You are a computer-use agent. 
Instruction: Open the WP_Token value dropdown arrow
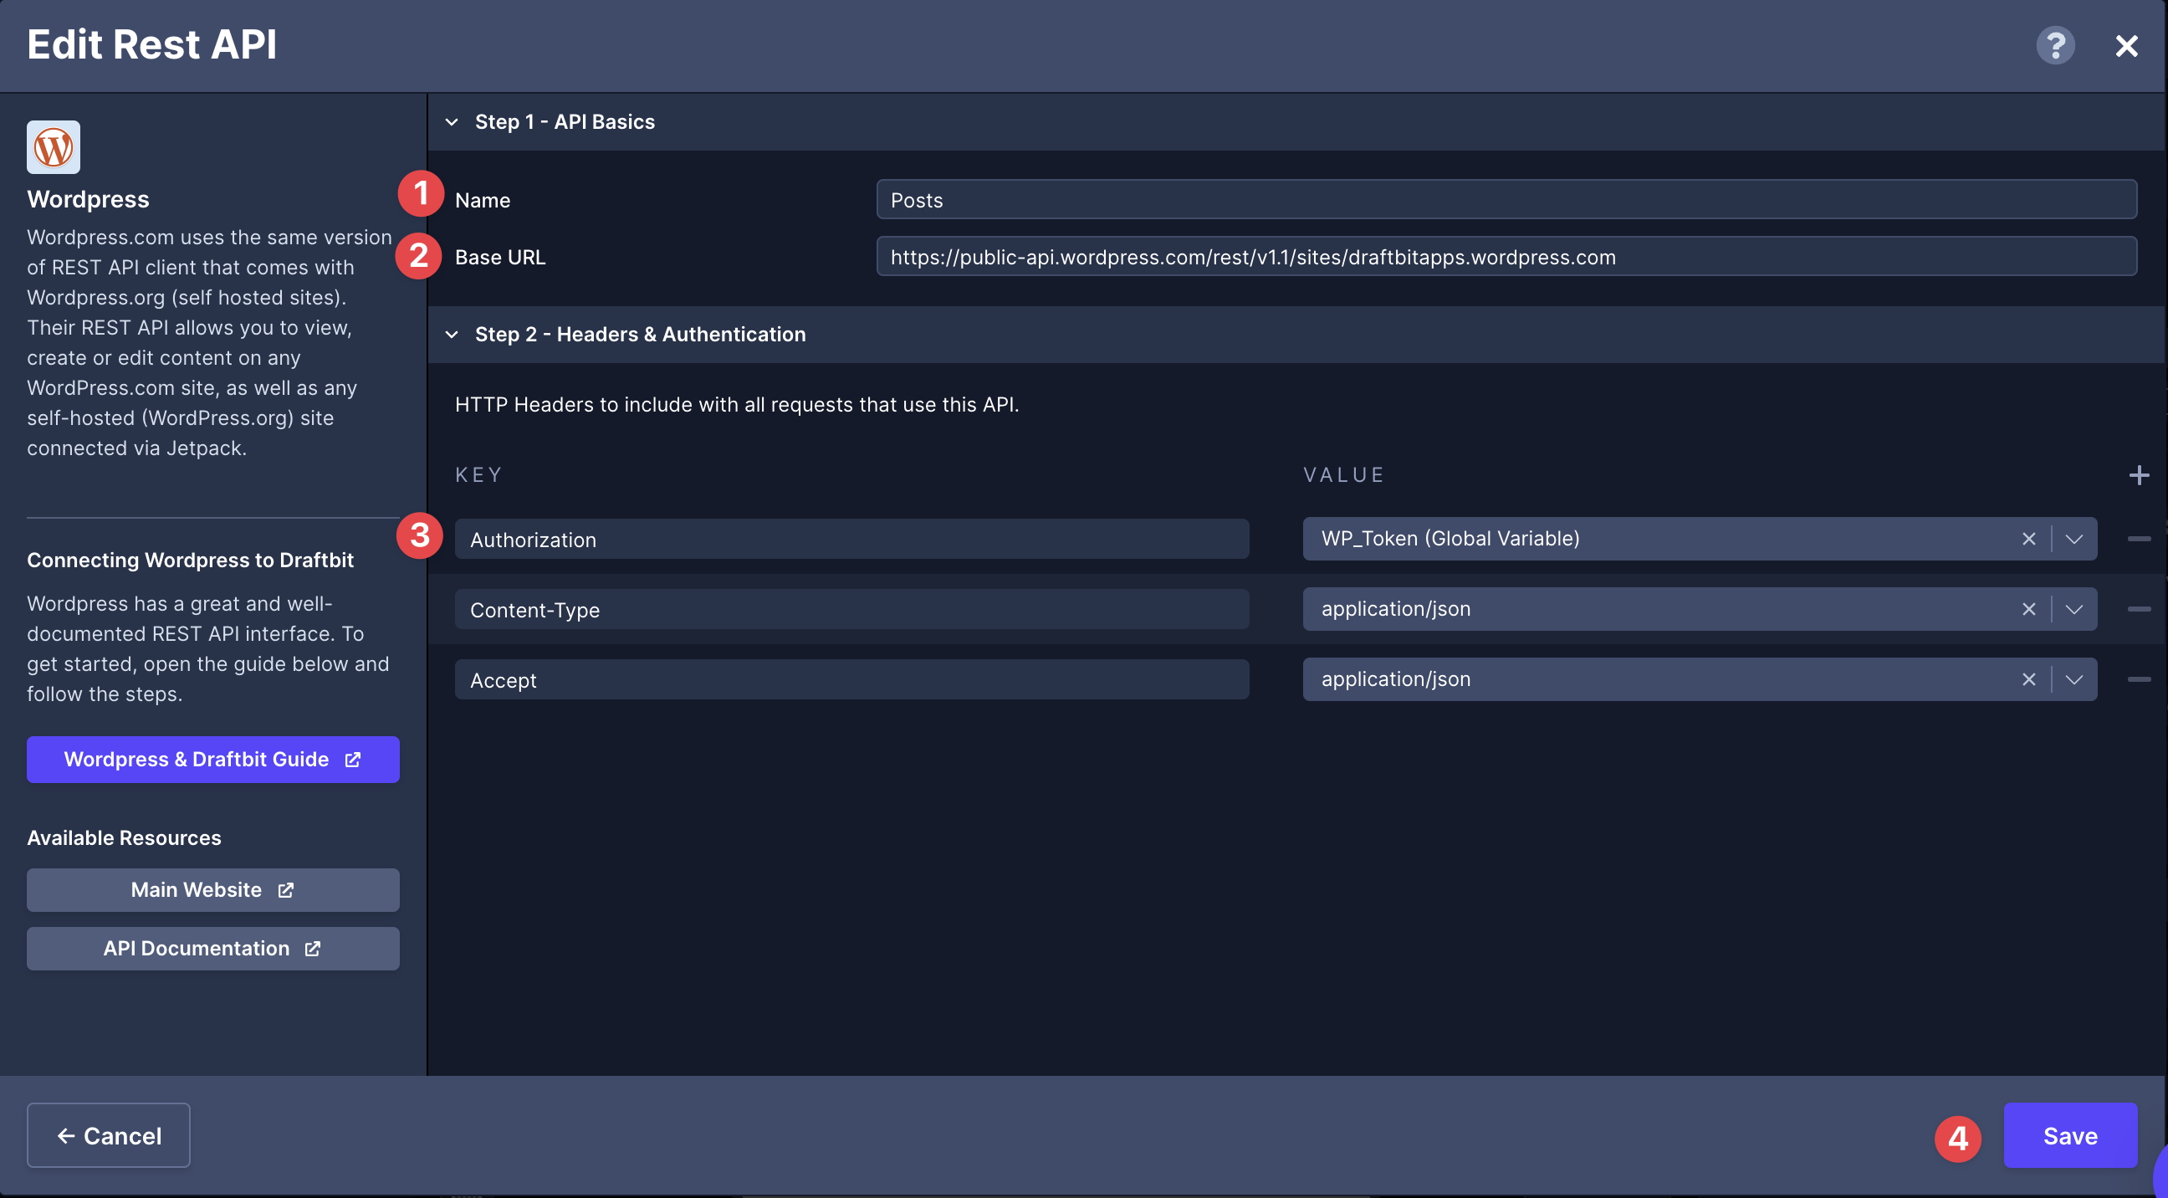tap(2073, 540)
